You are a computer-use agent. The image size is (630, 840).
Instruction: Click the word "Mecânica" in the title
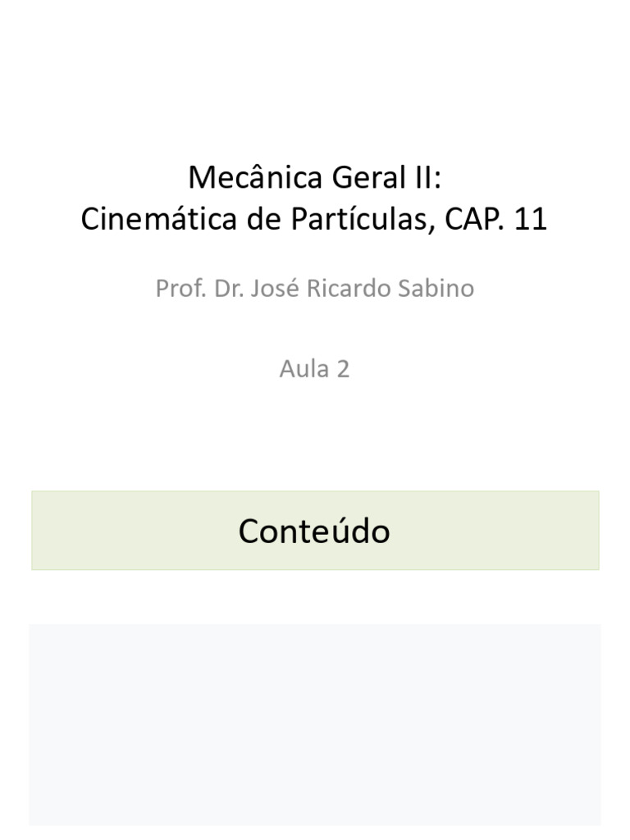tap(255, 177)
